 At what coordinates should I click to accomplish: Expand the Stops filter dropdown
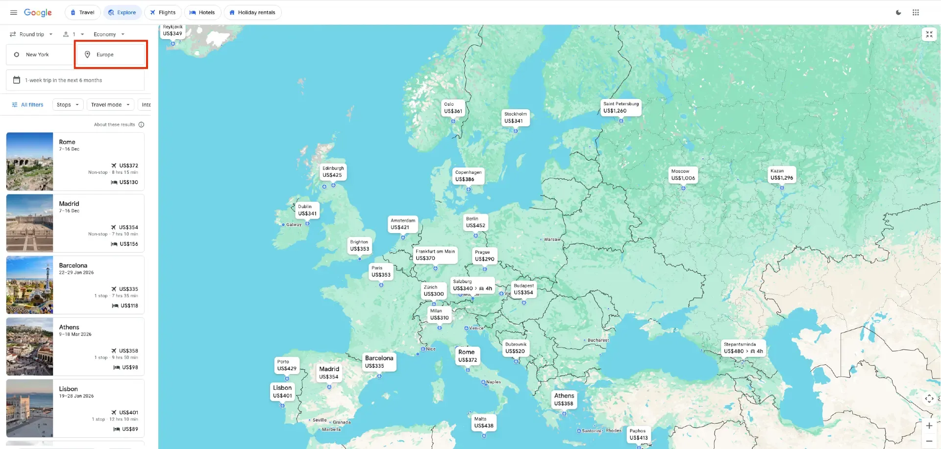click(68, 104)
